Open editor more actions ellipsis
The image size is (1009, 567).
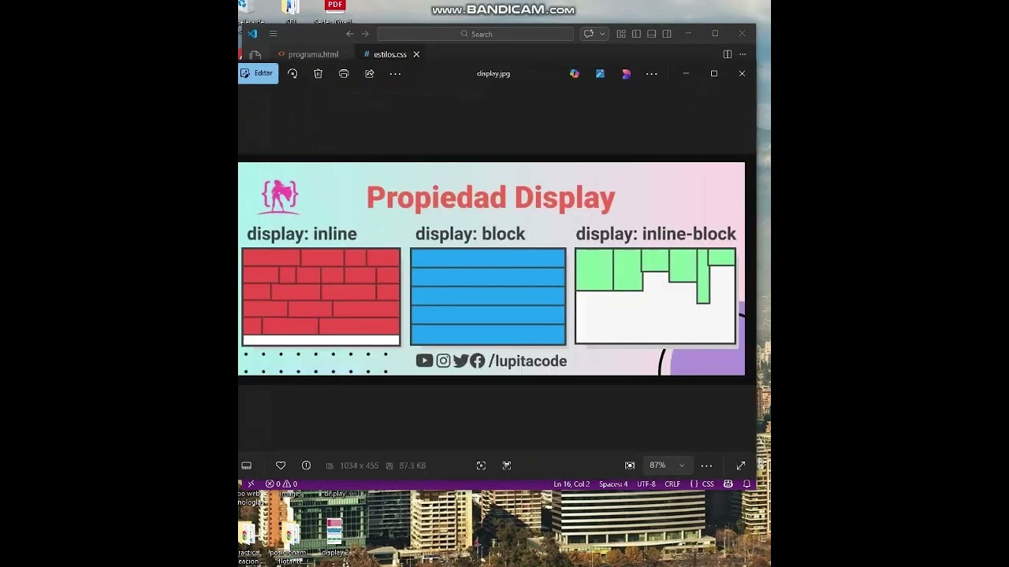[743, 54]
